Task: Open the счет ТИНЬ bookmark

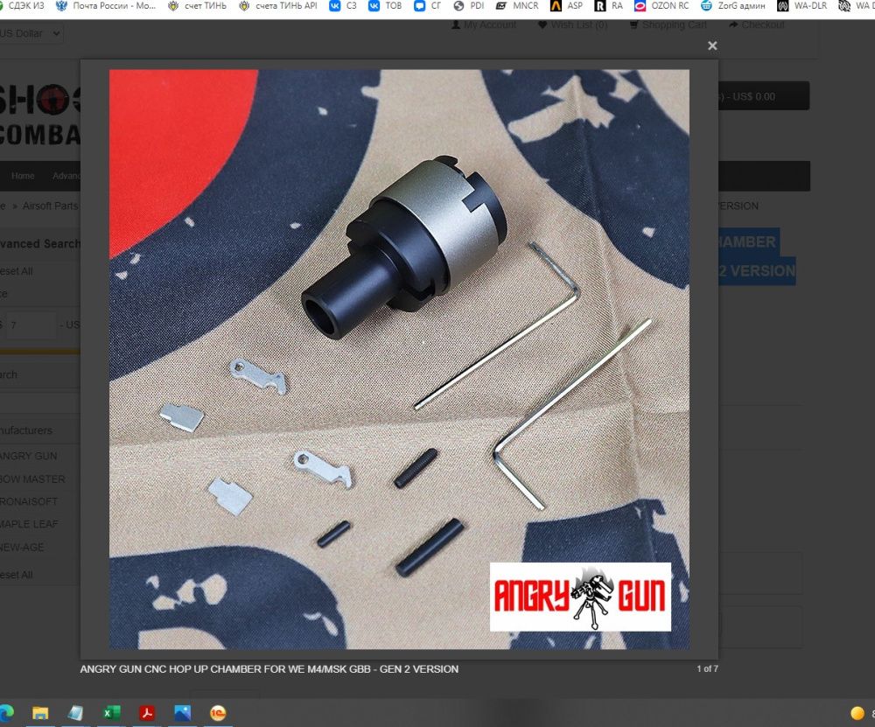Action: point(197,6)
